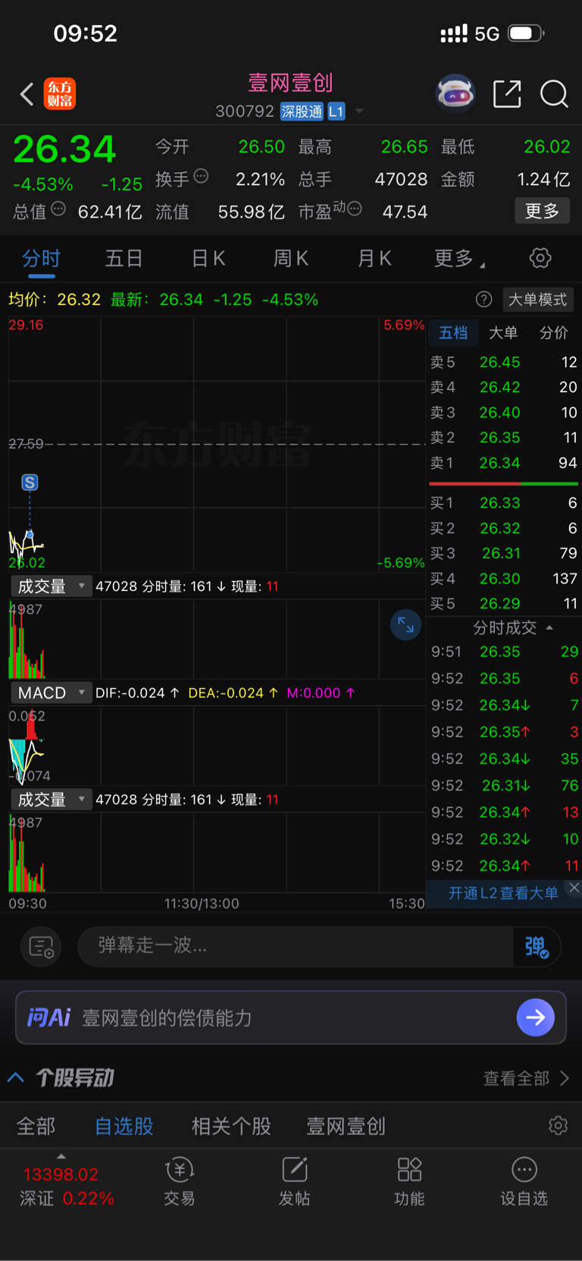Tap the 问Ai logo
Image resolution: width=582 pixels, height=1261 pixels.
48,1017
